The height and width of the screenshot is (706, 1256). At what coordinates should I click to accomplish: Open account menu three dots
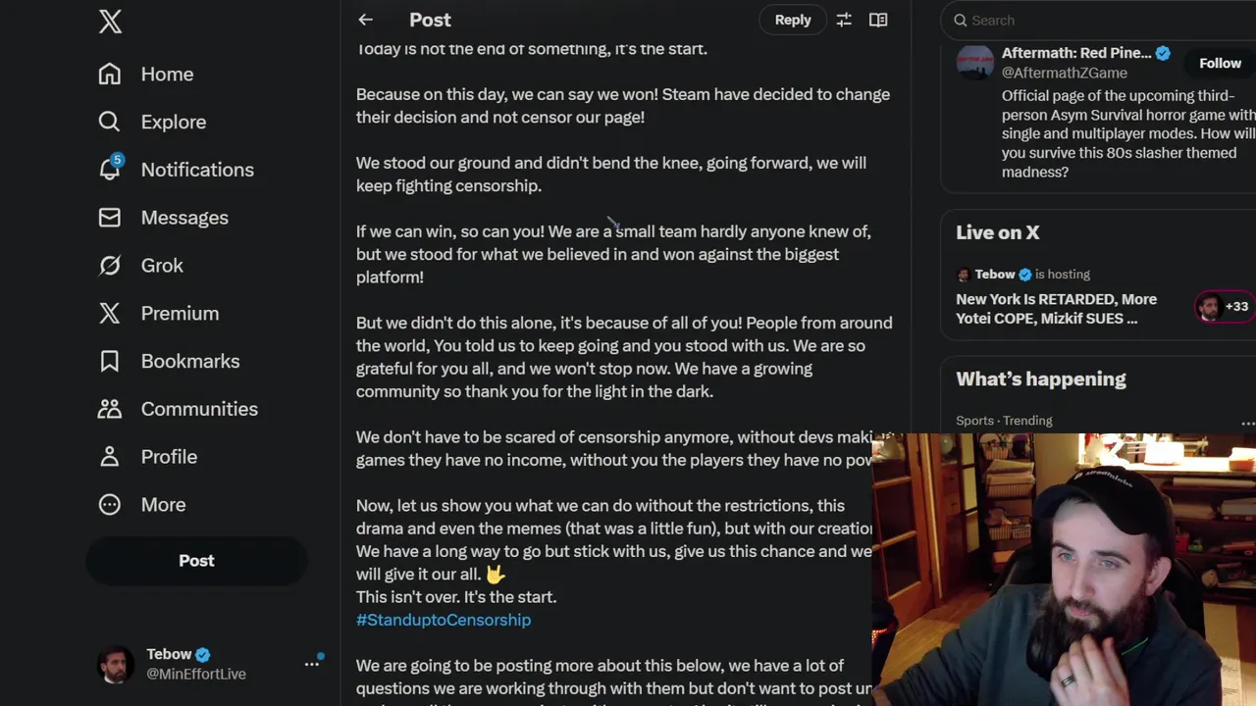pos(312,664)
